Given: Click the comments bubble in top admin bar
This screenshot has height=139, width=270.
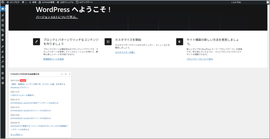Looking at the screenshot, I should coord(24,2).
